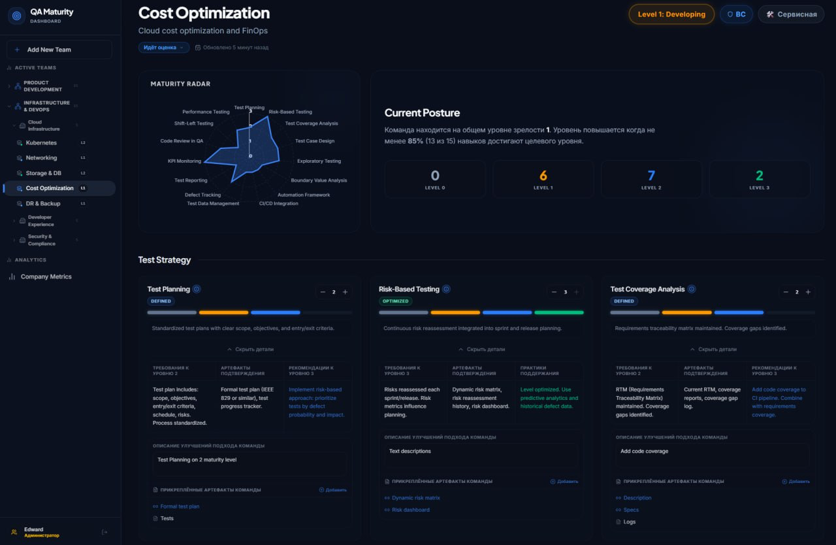
Task: Add artifact to Test Coverage Analysis via Добавить
Action: 796,482
